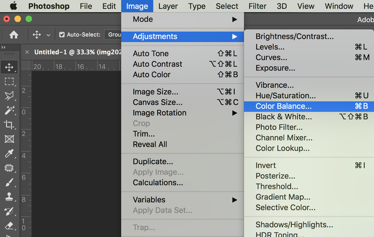Choose Image Size...
The height and width of the screenshot is (237, 374).
click(x=182, y=92)
